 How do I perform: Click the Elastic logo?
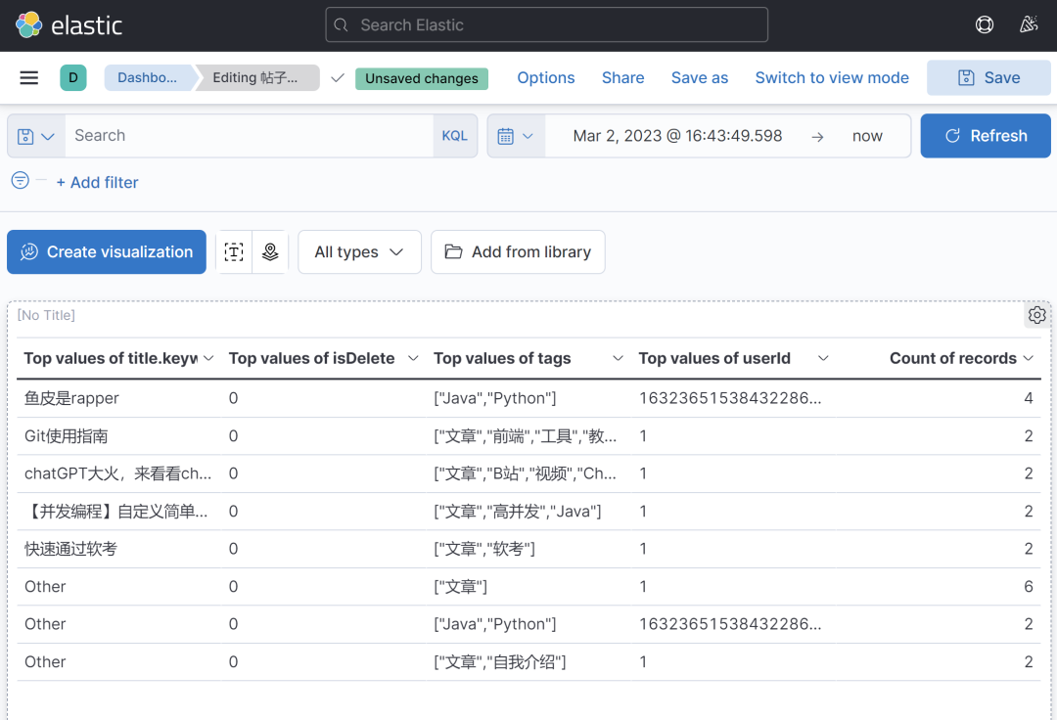(x=69, y=25)
